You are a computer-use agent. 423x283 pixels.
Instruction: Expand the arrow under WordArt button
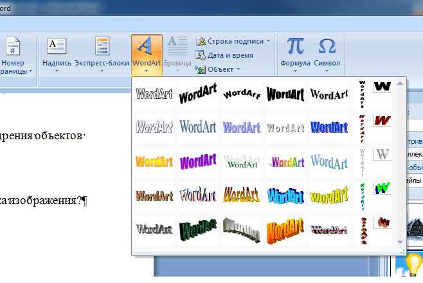tap(146, 71)
